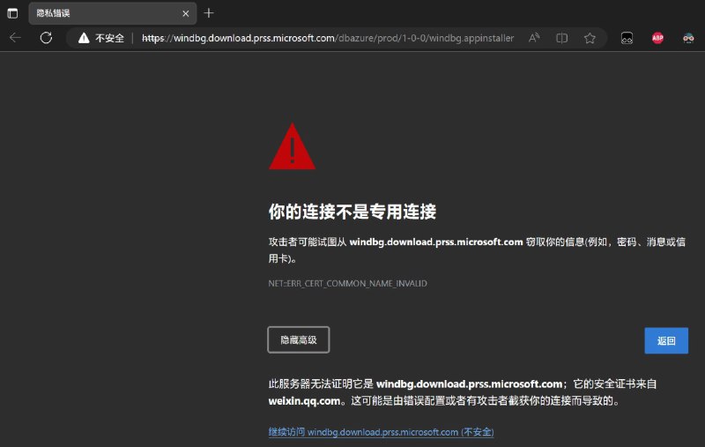This screenshot has width=705, height=447.
Task: Open the ABP Adblock Plus extension
Action: (x=657, y=38)
